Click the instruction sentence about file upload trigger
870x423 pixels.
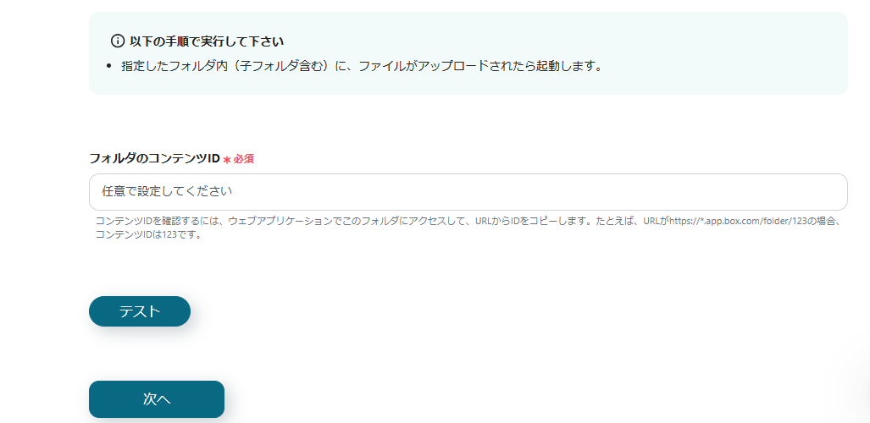tap(362, 67)
